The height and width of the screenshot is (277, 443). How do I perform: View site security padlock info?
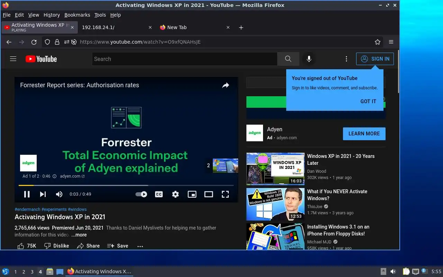(x=57, y=42)
